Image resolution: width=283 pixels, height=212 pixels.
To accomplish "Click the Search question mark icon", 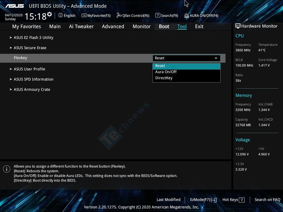I will pyautogui.click(x=158, y=15).
